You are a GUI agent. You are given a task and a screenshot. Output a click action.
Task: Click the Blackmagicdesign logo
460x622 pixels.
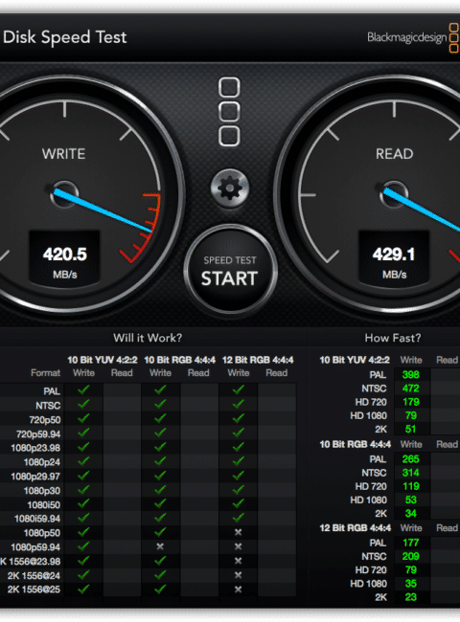click(x=413, y=37)
